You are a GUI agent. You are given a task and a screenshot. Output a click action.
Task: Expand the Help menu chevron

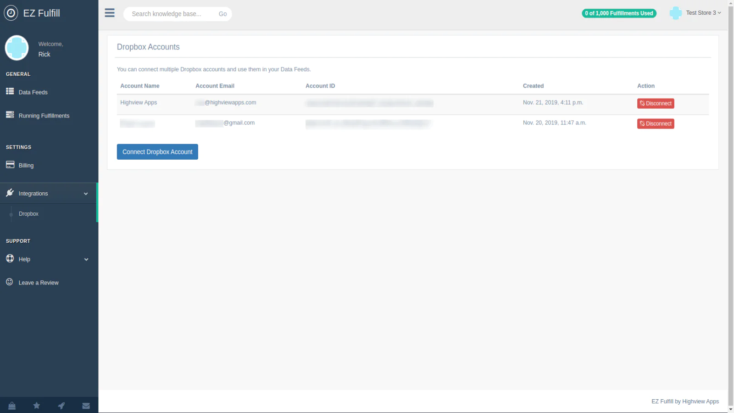click(x=86, y=259)
